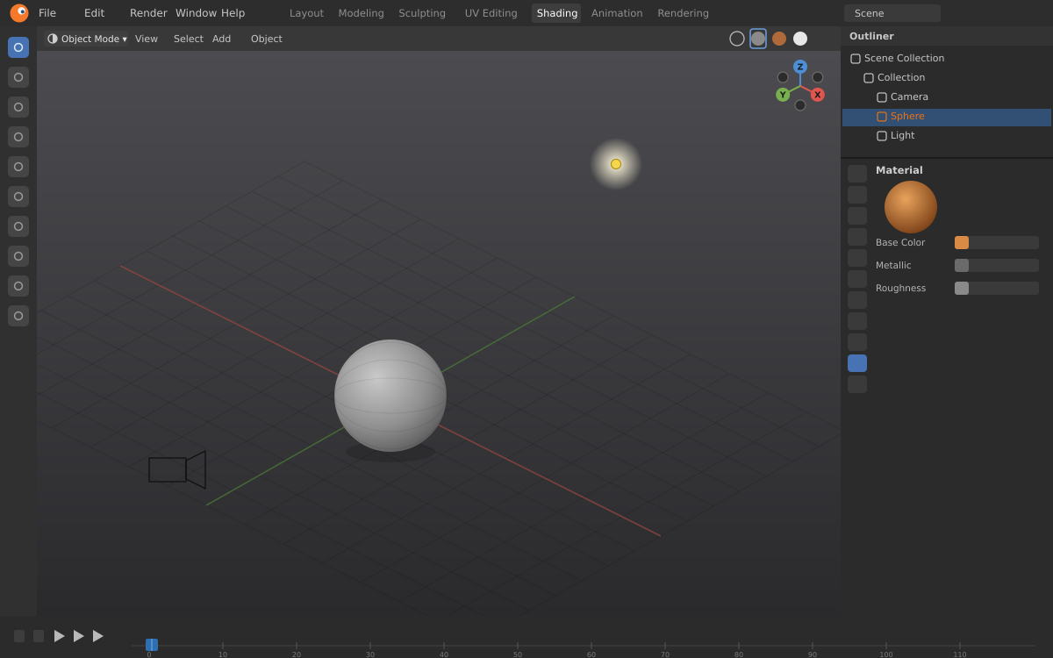Click the blue timeline playhead
This screenshot has height=658, width=1053.
(152, 645)
